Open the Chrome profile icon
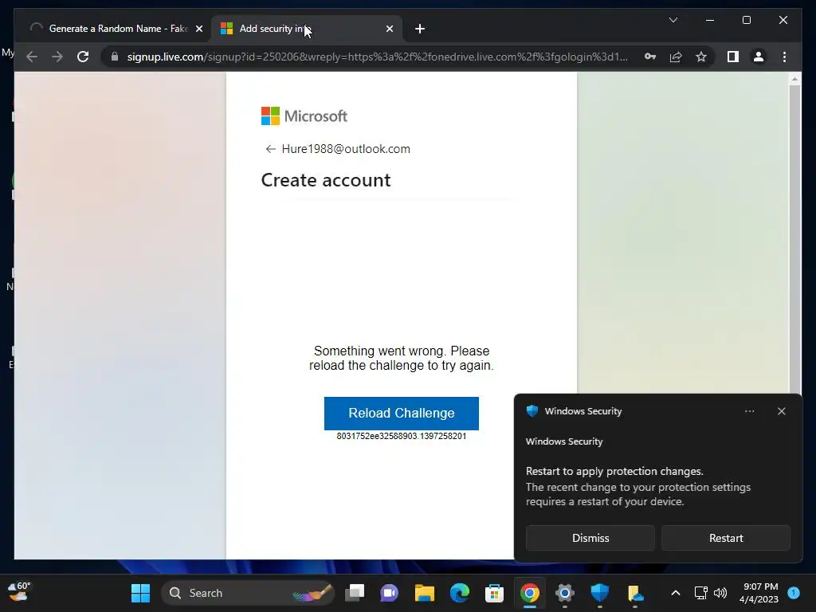The width and height of the screenshot is (816, 612). pyautogui.click(x=759, y=57)
